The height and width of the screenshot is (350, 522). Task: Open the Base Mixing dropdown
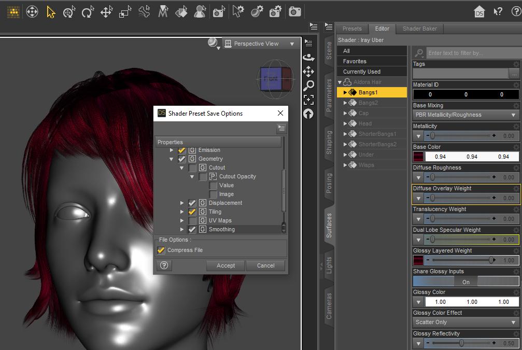coord(466,115)
